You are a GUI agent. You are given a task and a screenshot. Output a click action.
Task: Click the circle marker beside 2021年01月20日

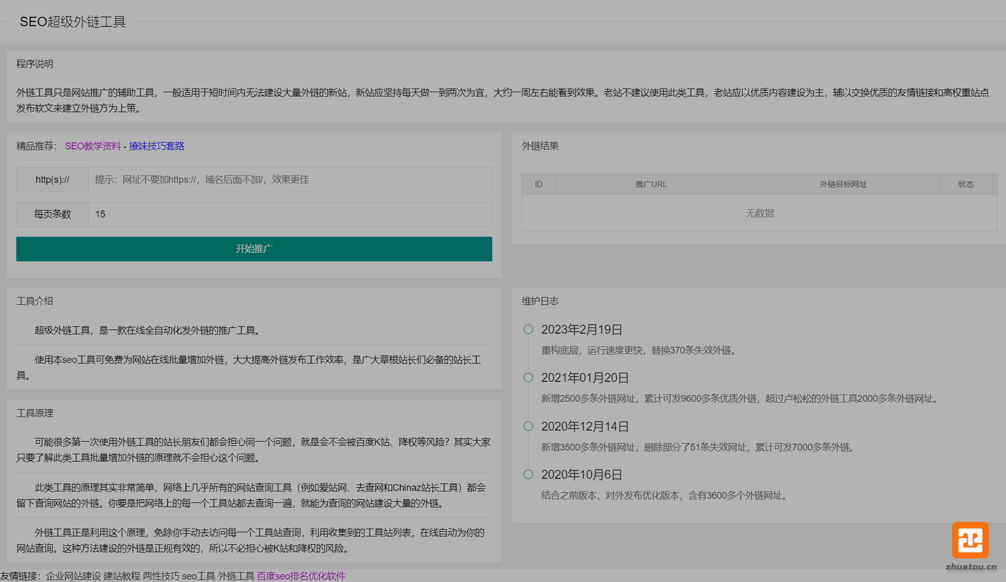pos(527,377)
